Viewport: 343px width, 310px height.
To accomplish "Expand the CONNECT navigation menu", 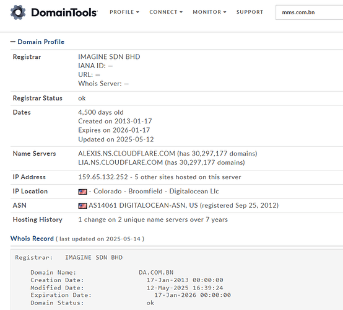I will pos(166,12).
